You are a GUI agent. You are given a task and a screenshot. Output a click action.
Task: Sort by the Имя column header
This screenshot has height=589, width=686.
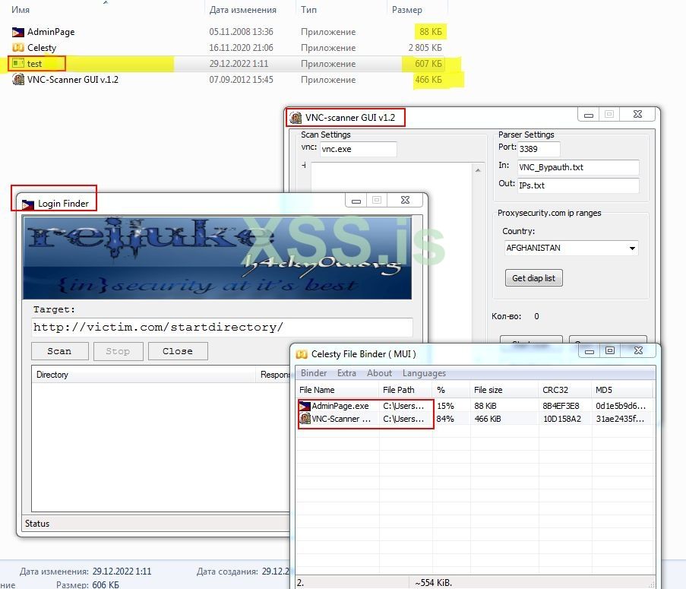point(20,10)
